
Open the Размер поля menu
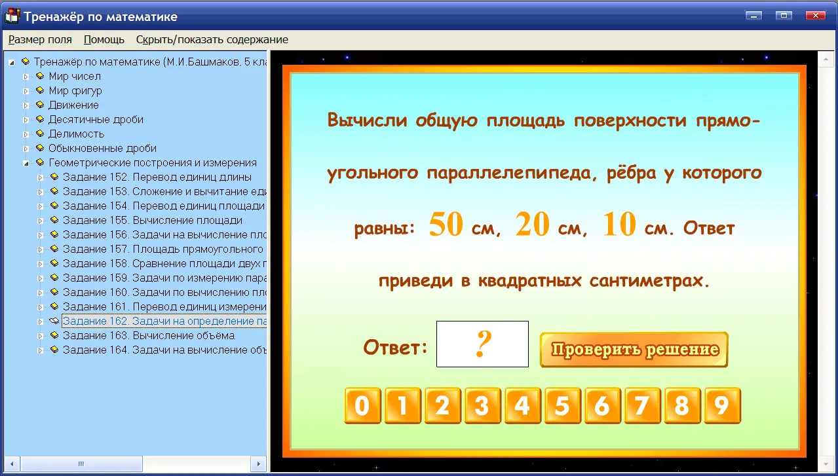pos(40,39)
